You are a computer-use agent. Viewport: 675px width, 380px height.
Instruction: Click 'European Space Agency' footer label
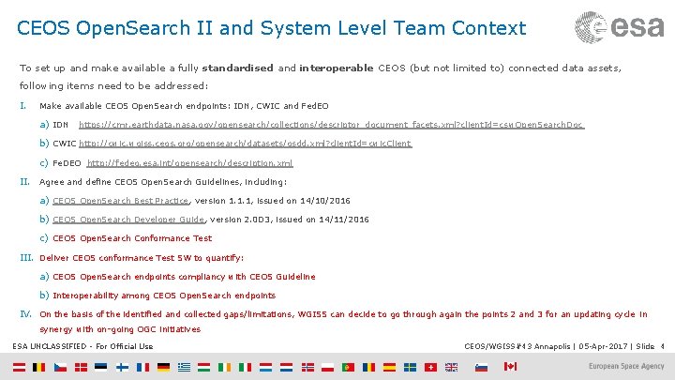[626, 366]
